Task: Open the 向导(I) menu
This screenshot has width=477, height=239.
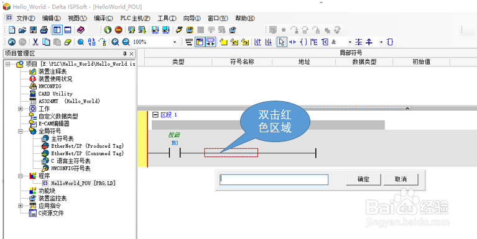Action: tap(192, 18)
